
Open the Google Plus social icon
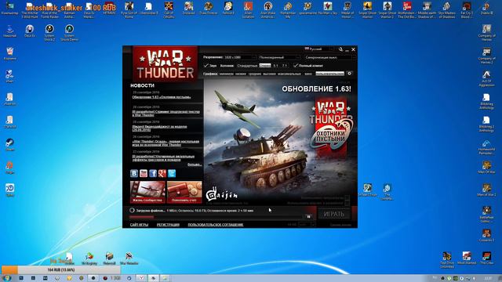[x=162, y=173]
